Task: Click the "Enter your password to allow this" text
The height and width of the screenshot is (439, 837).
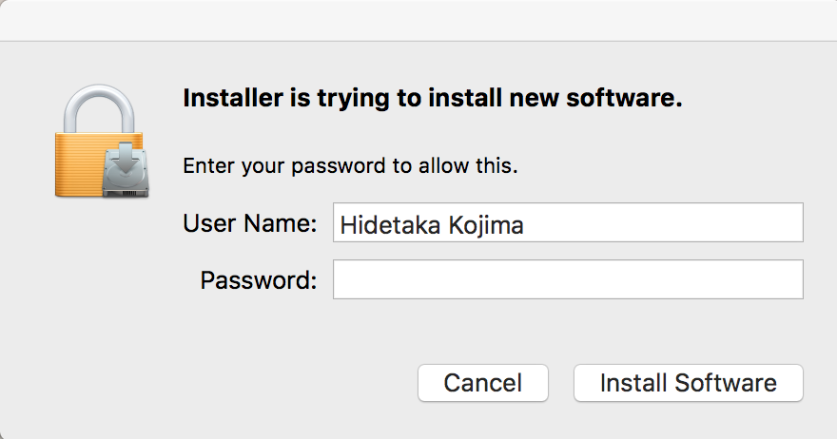Action: 350,166
